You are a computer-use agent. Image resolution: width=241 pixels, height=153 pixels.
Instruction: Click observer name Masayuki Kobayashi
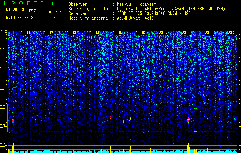138,4
